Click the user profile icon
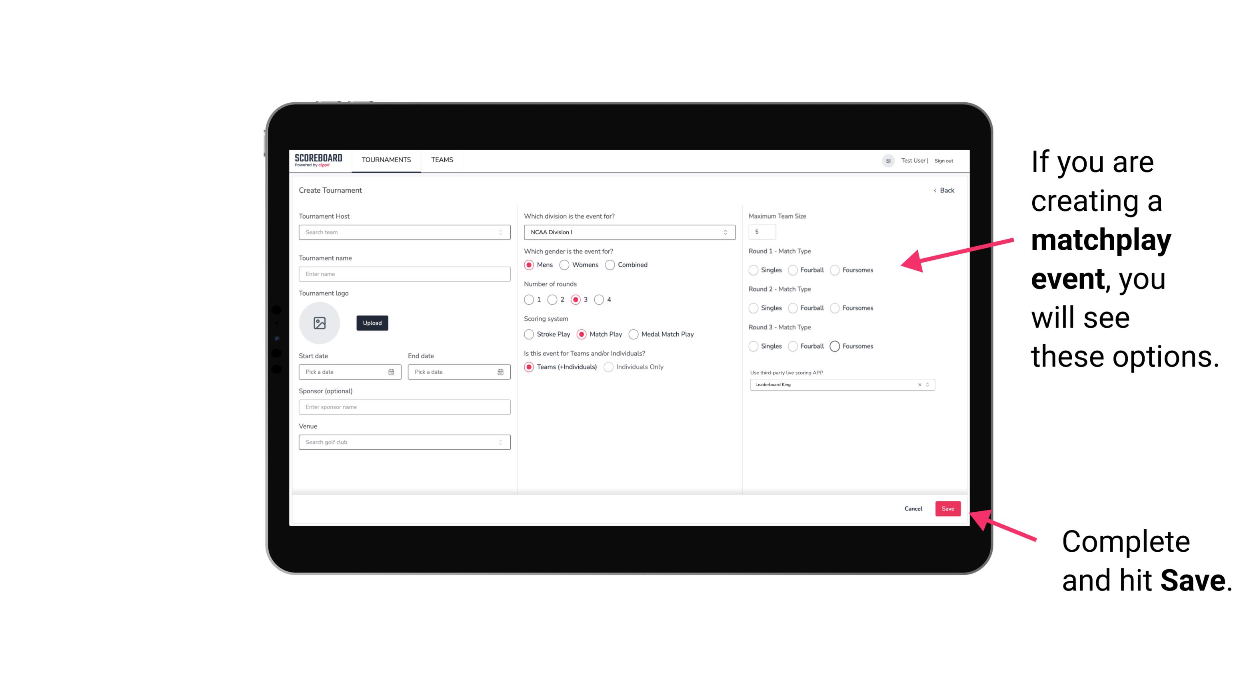This screenshot has width=1257, height=676. tap(886, 160)
